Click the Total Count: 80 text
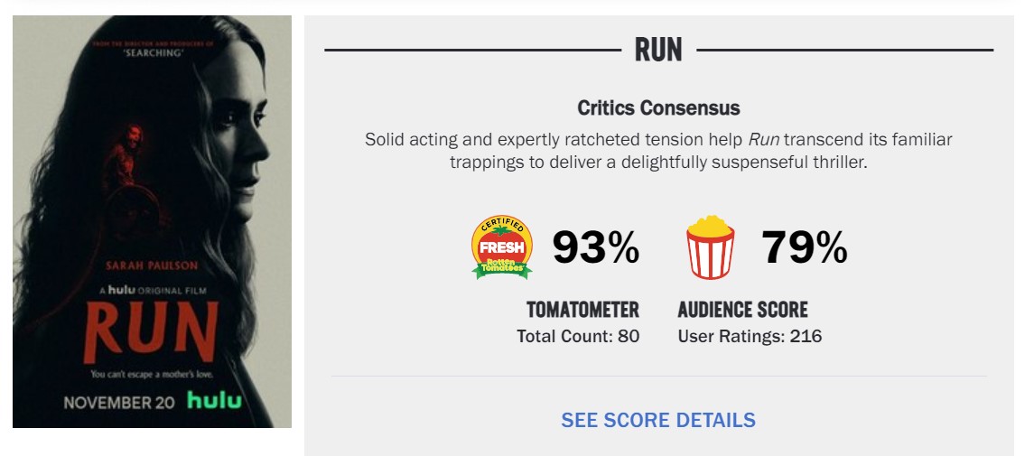Viewport: 1034px width, 456px height. pos(578,337)
